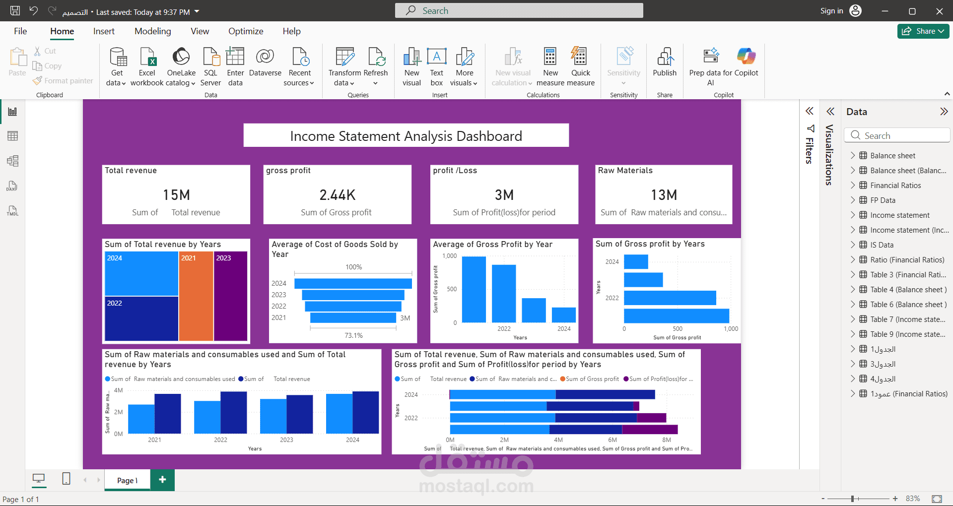Switch to the View tab
Viewport: 953px width, 506px height.
pyautogui.click(x=200, y=31)
